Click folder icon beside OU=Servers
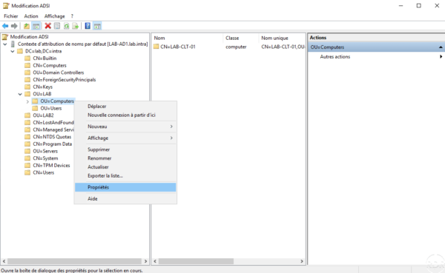Image resolution: width=445 pixels, height=273 pixels. point(27,151)
